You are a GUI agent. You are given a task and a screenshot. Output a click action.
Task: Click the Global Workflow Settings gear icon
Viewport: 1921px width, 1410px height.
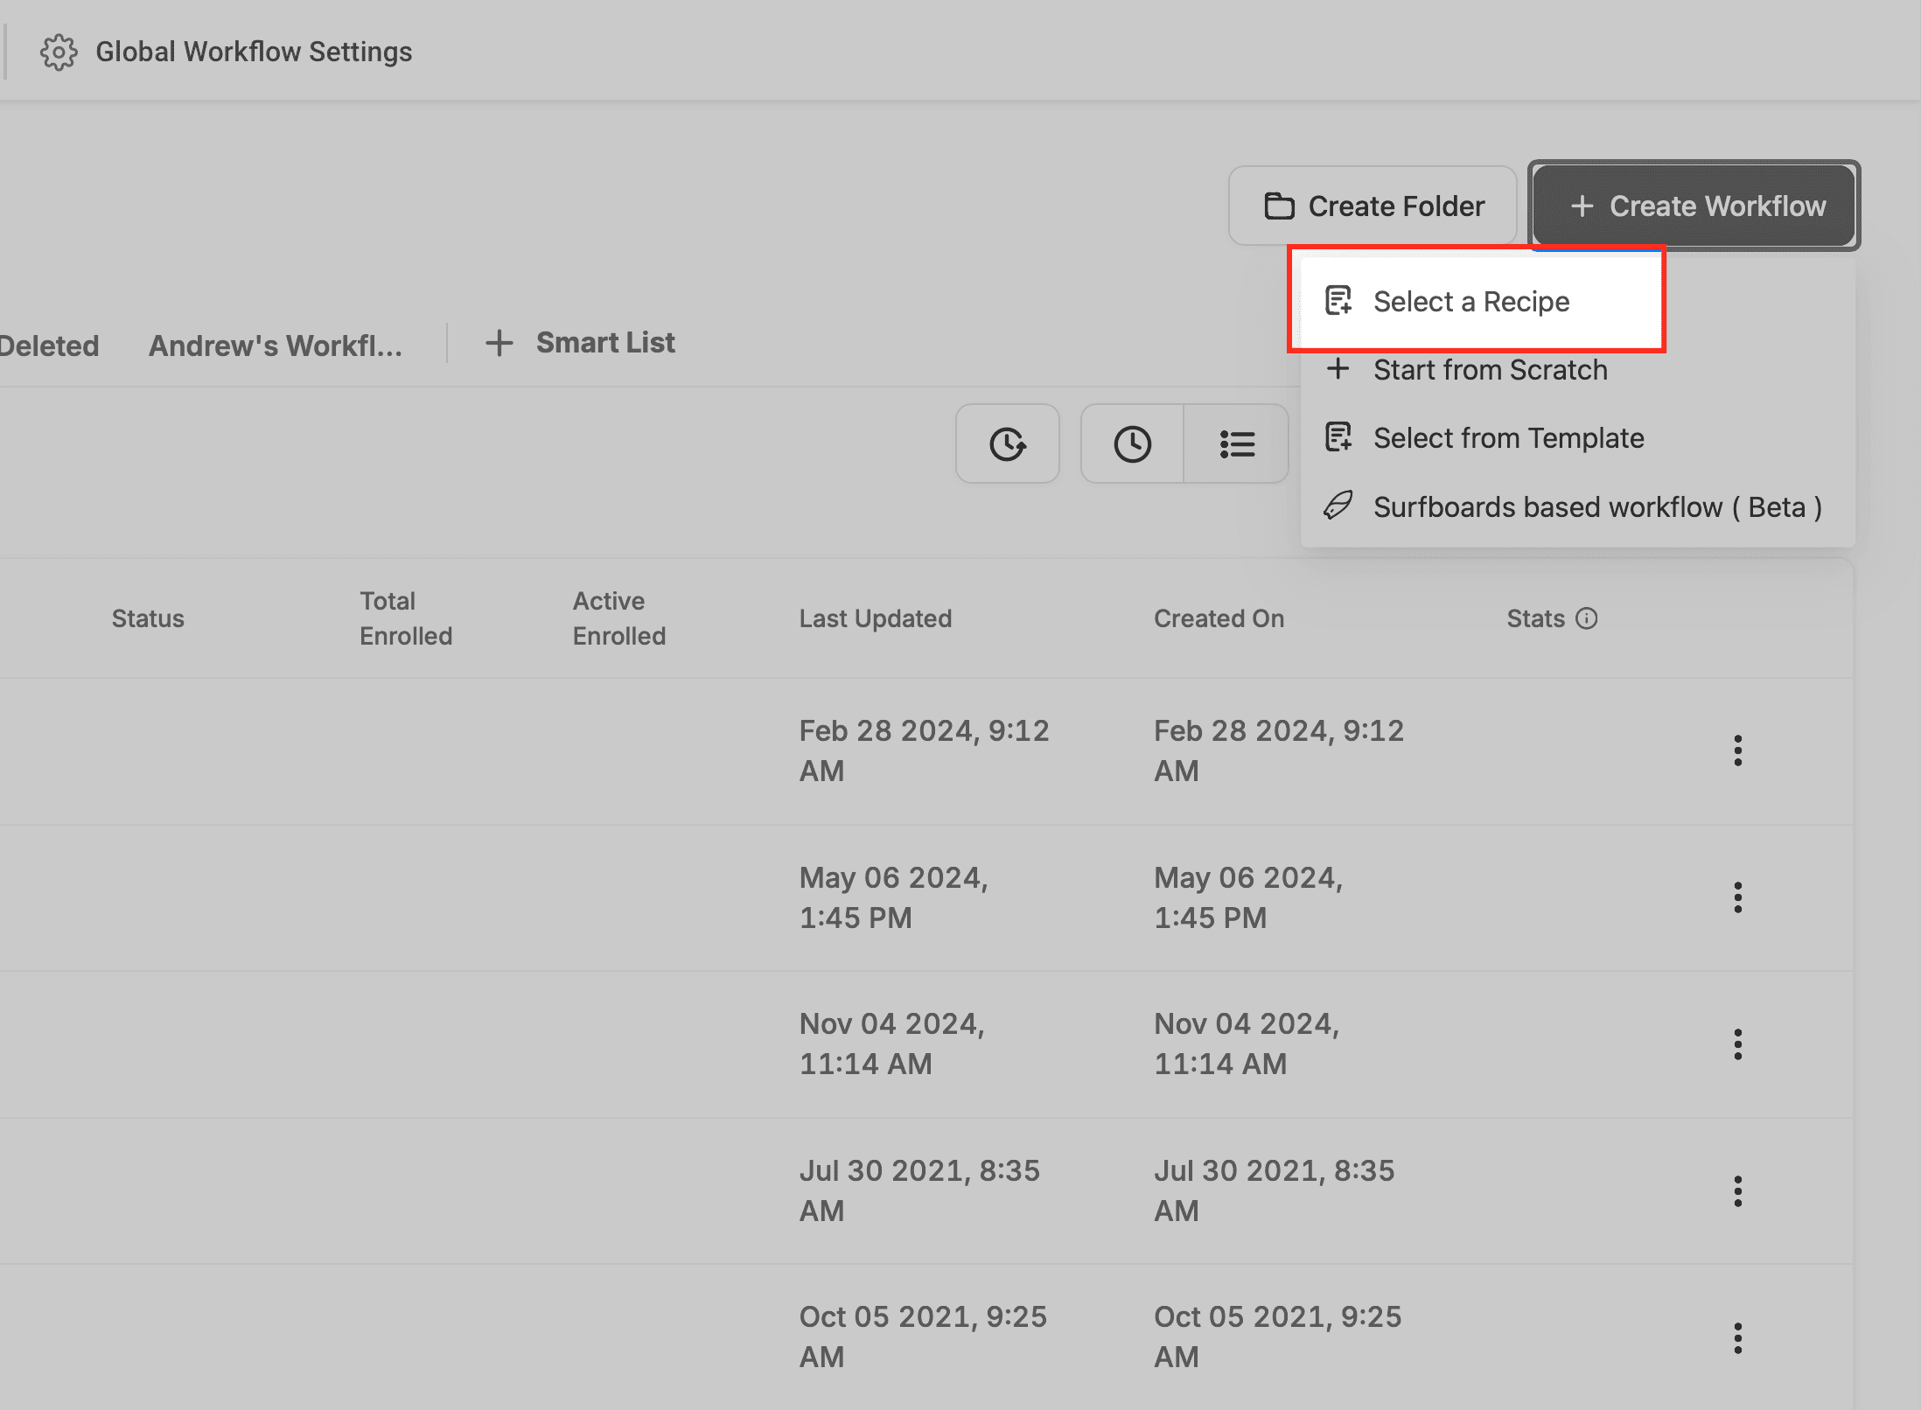59,52
